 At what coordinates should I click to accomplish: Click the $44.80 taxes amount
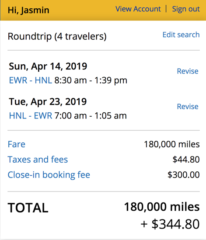pyautogui.click(x=186, y=159)
